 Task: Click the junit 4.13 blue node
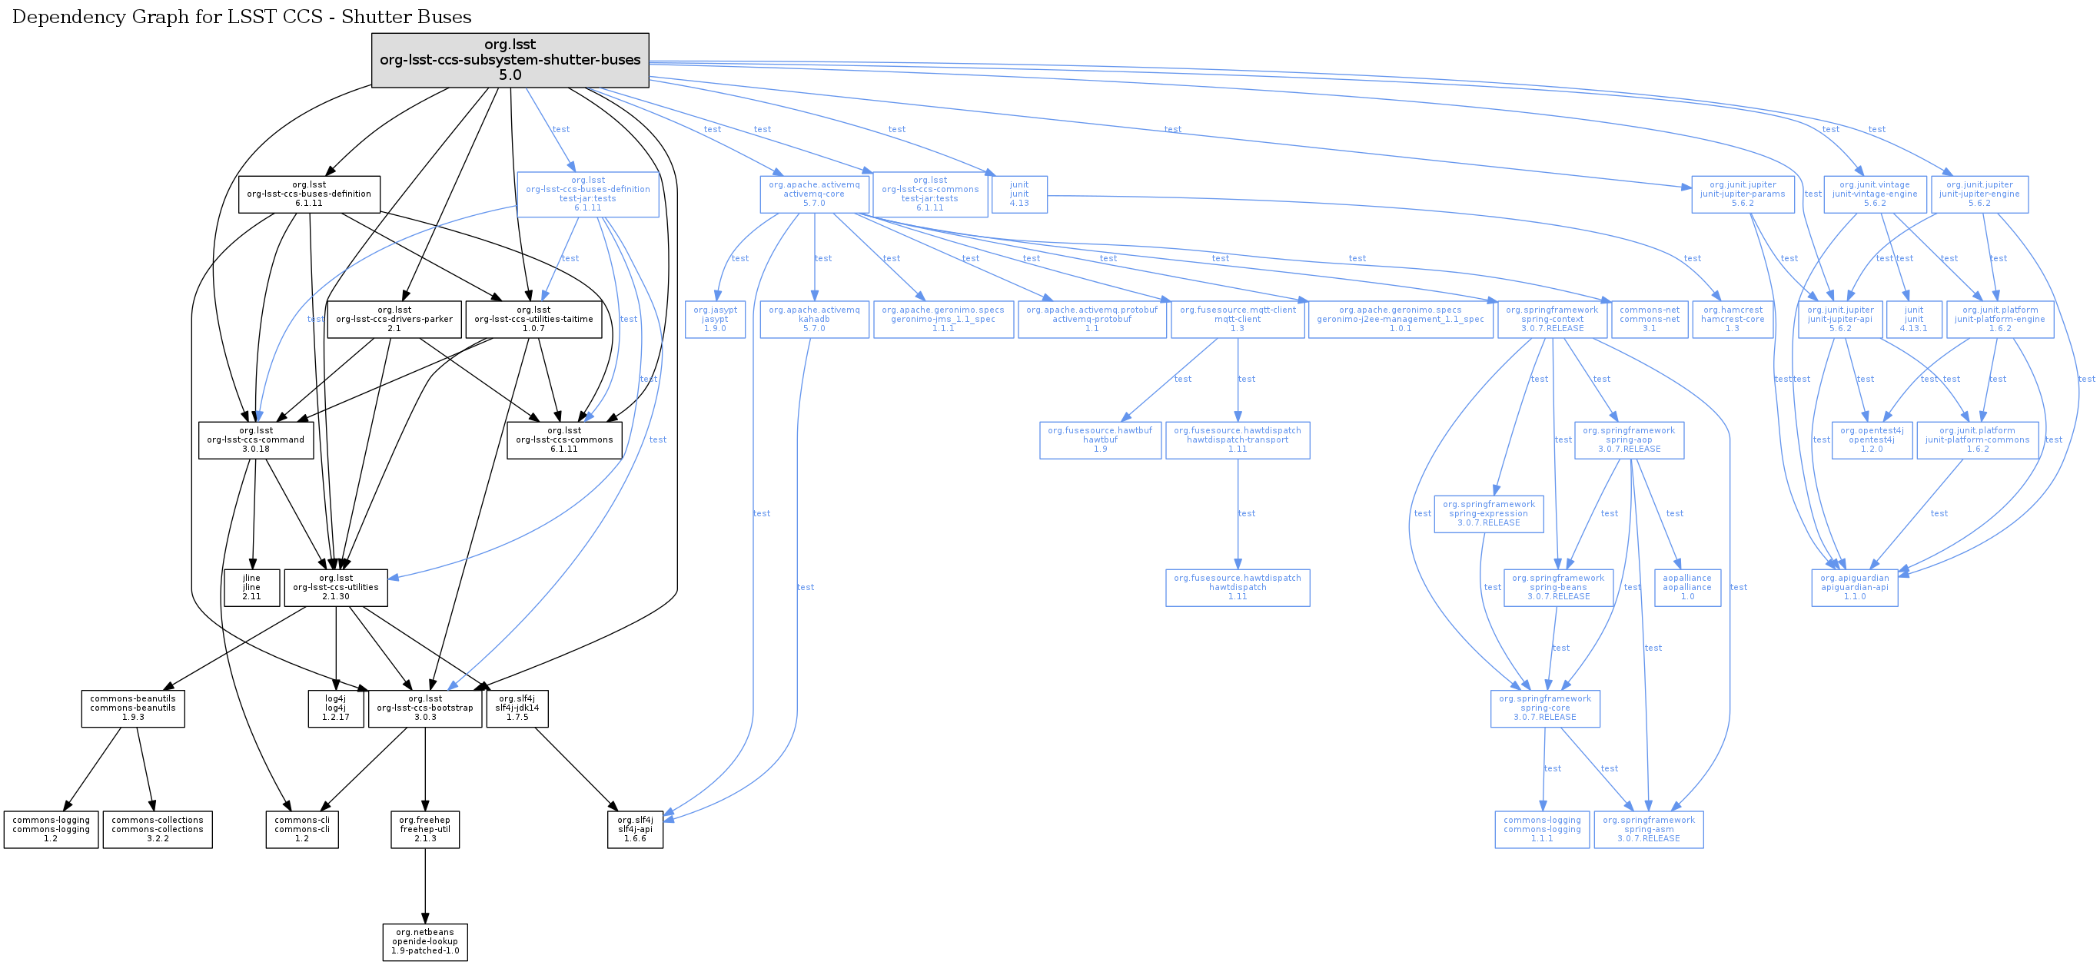(x=1018, y=194)
